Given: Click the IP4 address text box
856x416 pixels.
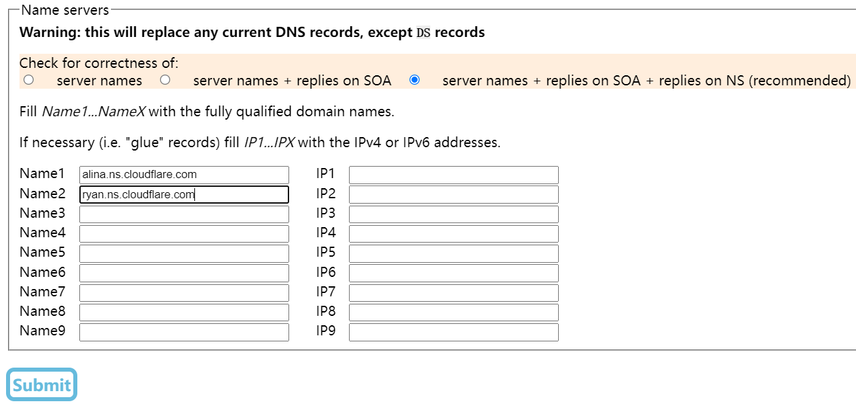Looking at the screenshot, I should click(454, 234).
